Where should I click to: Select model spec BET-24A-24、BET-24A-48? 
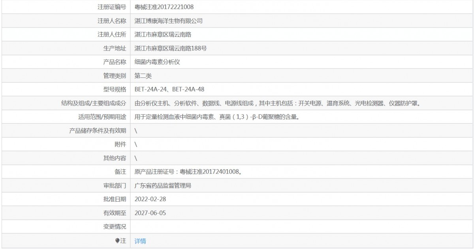click(169, 89)
